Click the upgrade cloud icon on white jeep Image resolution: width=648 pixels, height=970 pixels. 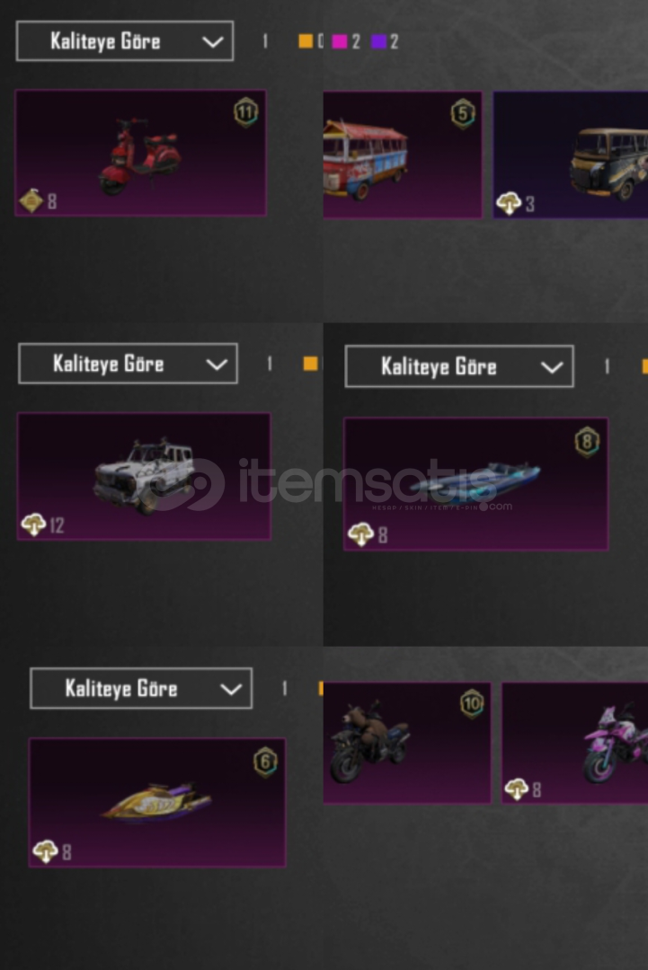click(x=33, y=525)
